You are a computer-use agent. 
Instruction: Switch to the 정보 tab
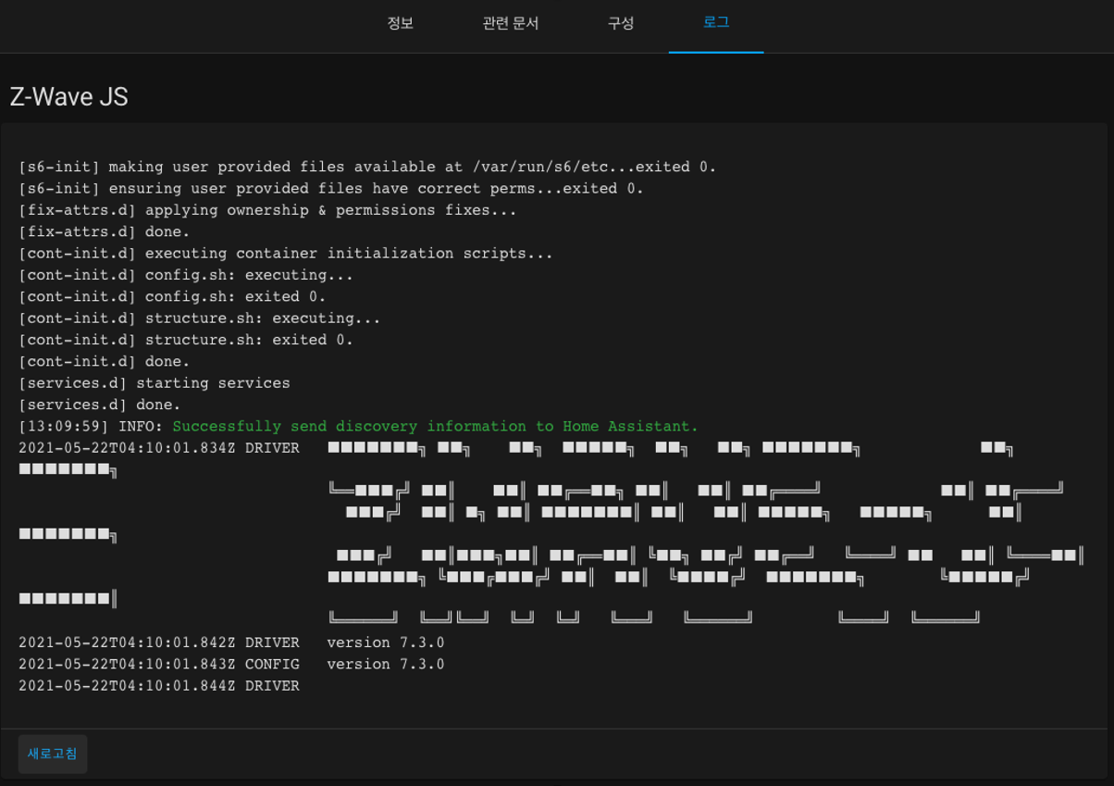[400, 24]
